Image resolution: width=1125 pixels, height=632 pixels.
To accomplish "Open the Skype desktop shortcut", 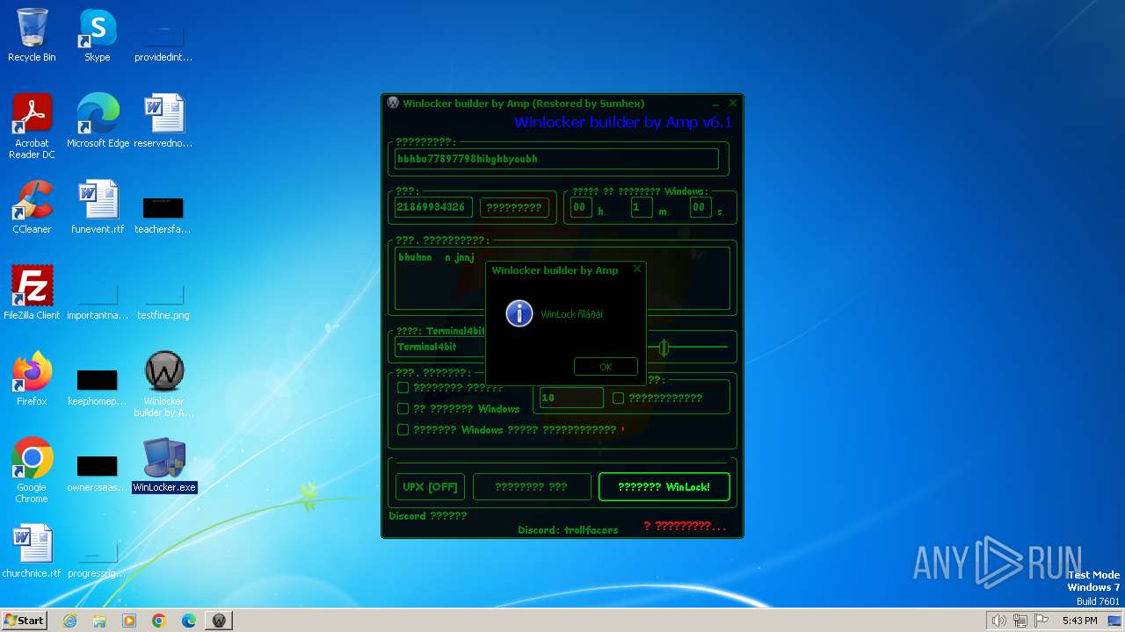I will click(98, 36).
